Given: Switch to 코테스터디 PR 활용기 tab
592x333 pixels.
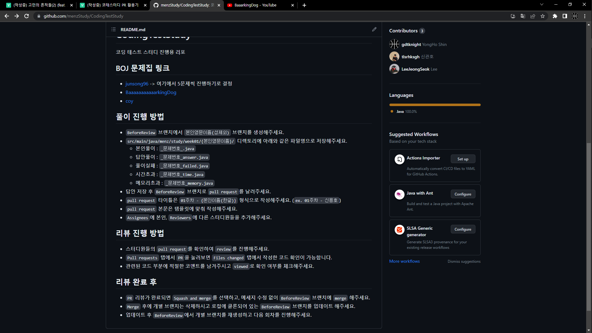Looking at the screenshot, I should (113, 5).
